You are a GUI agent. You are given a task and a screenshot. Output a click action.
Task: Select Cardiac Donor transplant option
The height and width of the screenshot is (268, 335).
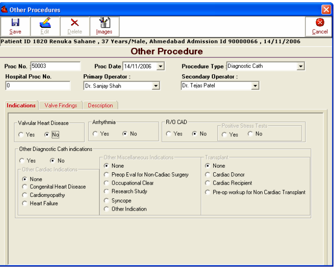click(x=209, y=174)
